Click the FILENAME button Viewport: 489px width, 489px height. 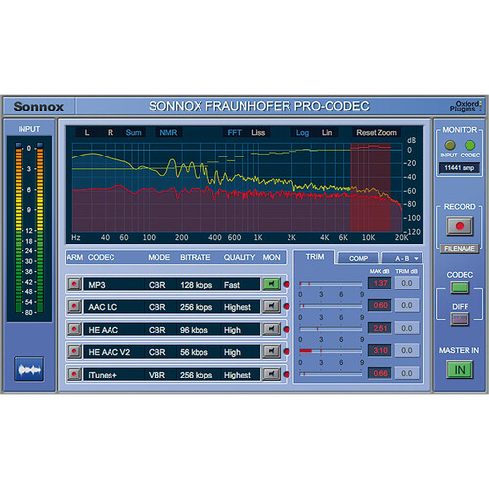click(460, 249)
